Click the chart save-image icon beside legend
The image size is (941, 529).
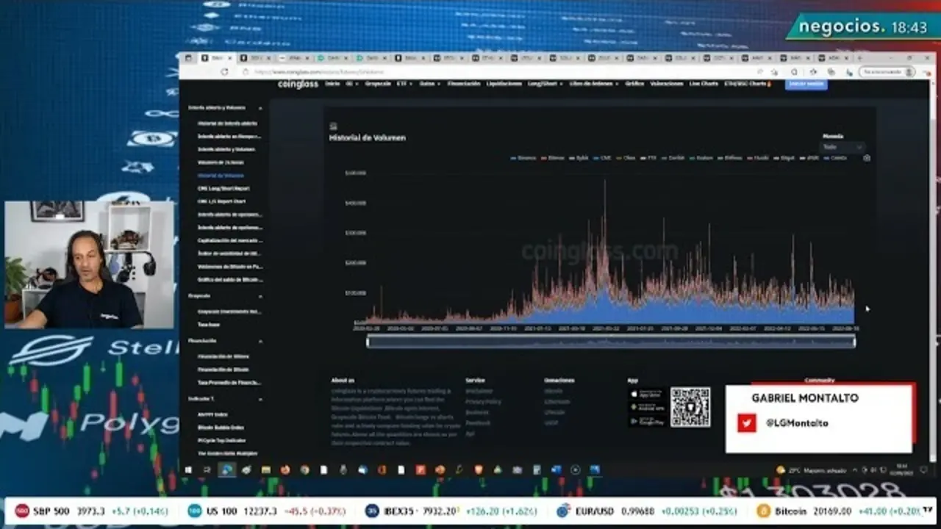866,158
